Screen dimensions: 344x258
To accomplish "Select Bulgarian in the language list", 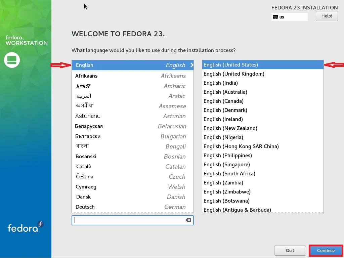I will pyautogui.click(x=132, y=136).
